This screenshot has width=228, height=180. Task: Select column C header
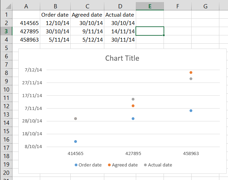(87, 6)
